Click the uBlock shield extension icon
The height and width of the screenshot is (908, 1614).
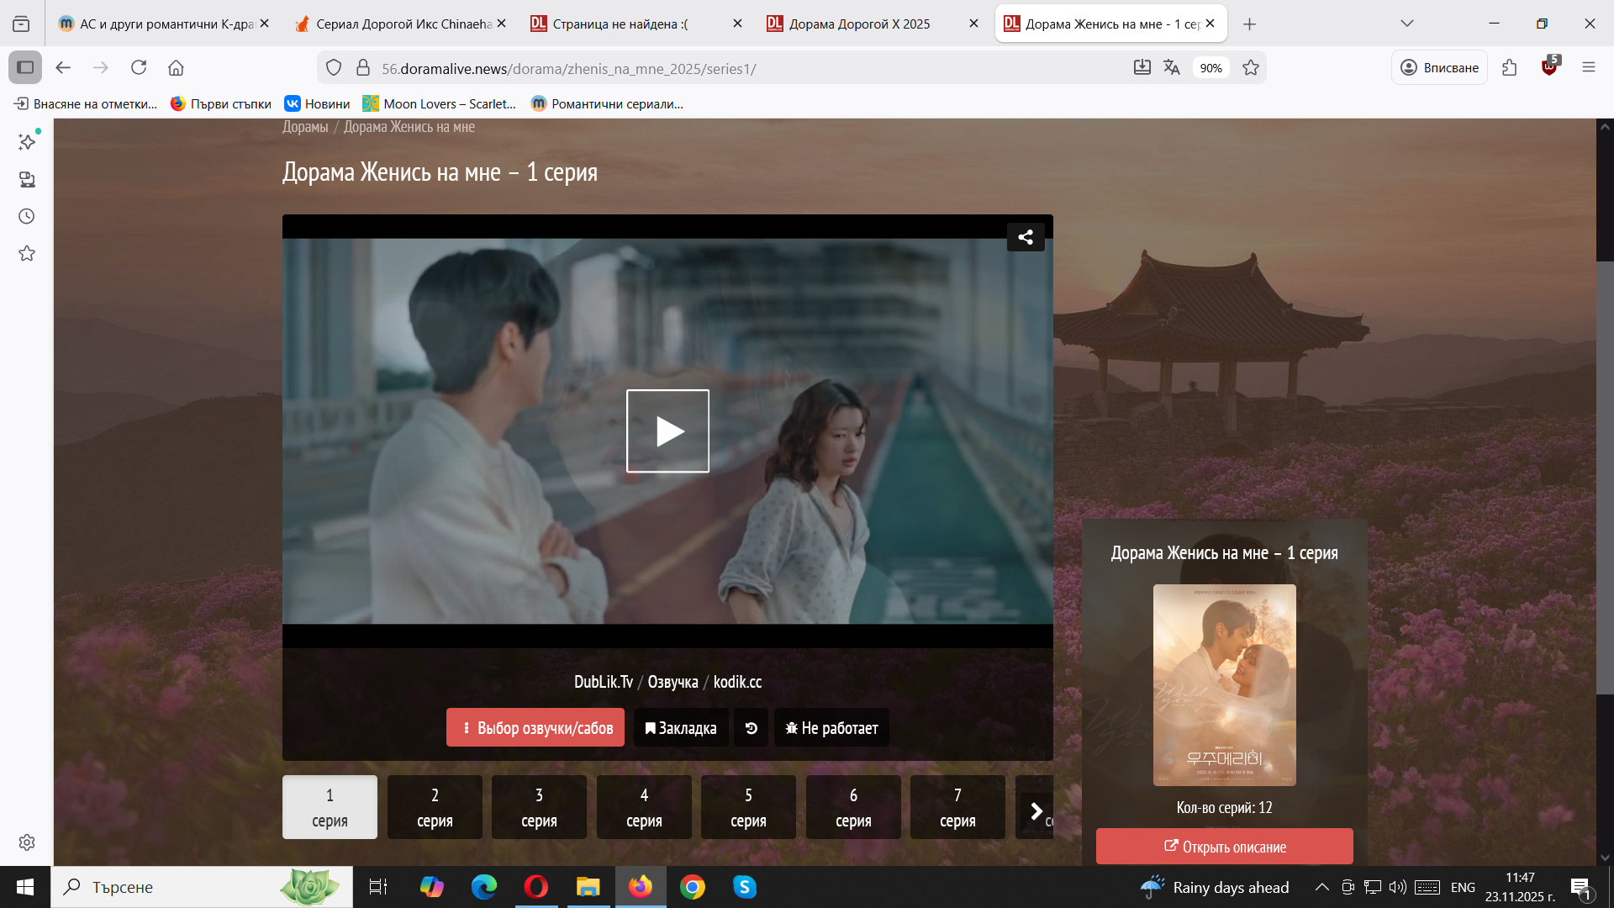1549,68
